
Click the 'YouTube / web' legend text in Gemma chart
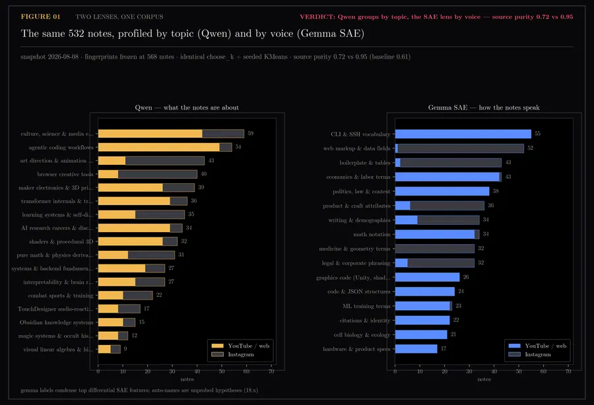[546, 346]
